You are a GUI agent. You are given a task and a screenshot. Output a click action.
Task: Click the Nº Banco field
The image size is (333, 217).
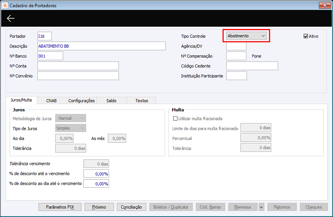[x=50, y=56]
